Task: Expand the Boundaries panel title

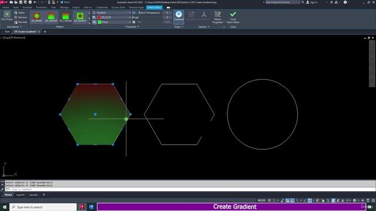Action: 14,27
